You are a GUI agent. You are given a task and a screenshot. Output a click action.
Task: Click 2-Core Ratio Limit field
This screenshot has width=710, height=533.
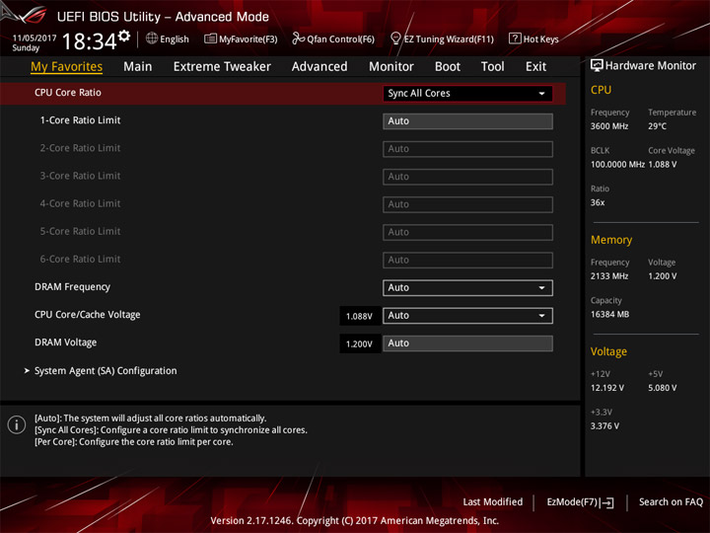pyautogui.click(x=467, y=149)
